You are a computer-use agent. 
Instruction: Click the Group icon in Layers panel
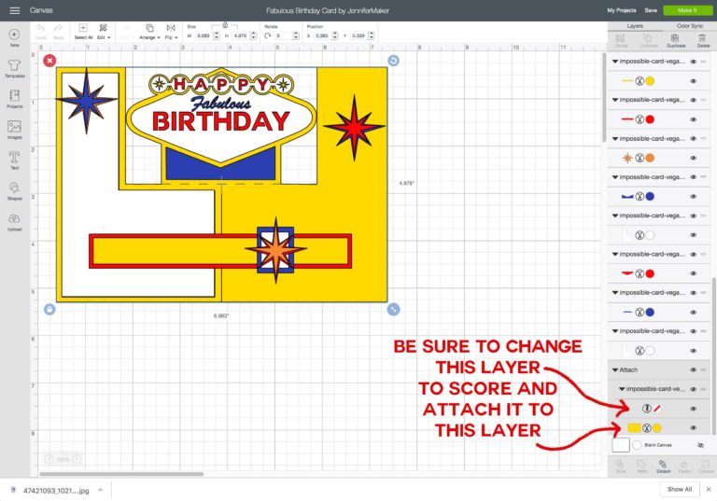click(x=621, y=41)
